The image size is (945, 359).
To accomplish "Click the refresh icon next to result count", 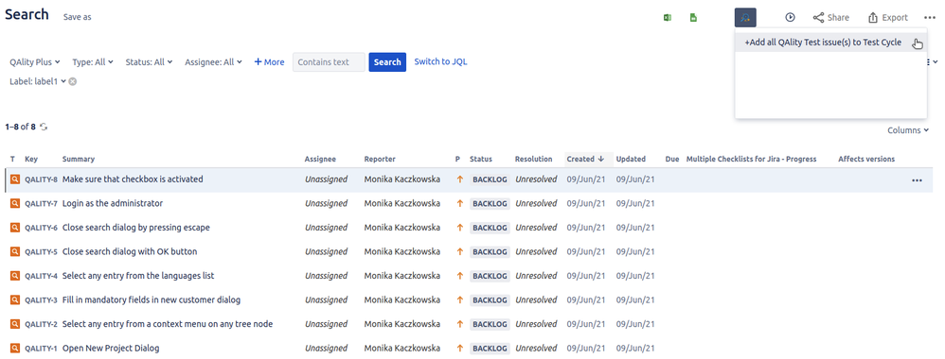I will coord(44,127).
